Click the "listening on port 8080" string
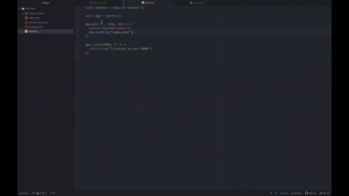349x196 pixels. 129,48
